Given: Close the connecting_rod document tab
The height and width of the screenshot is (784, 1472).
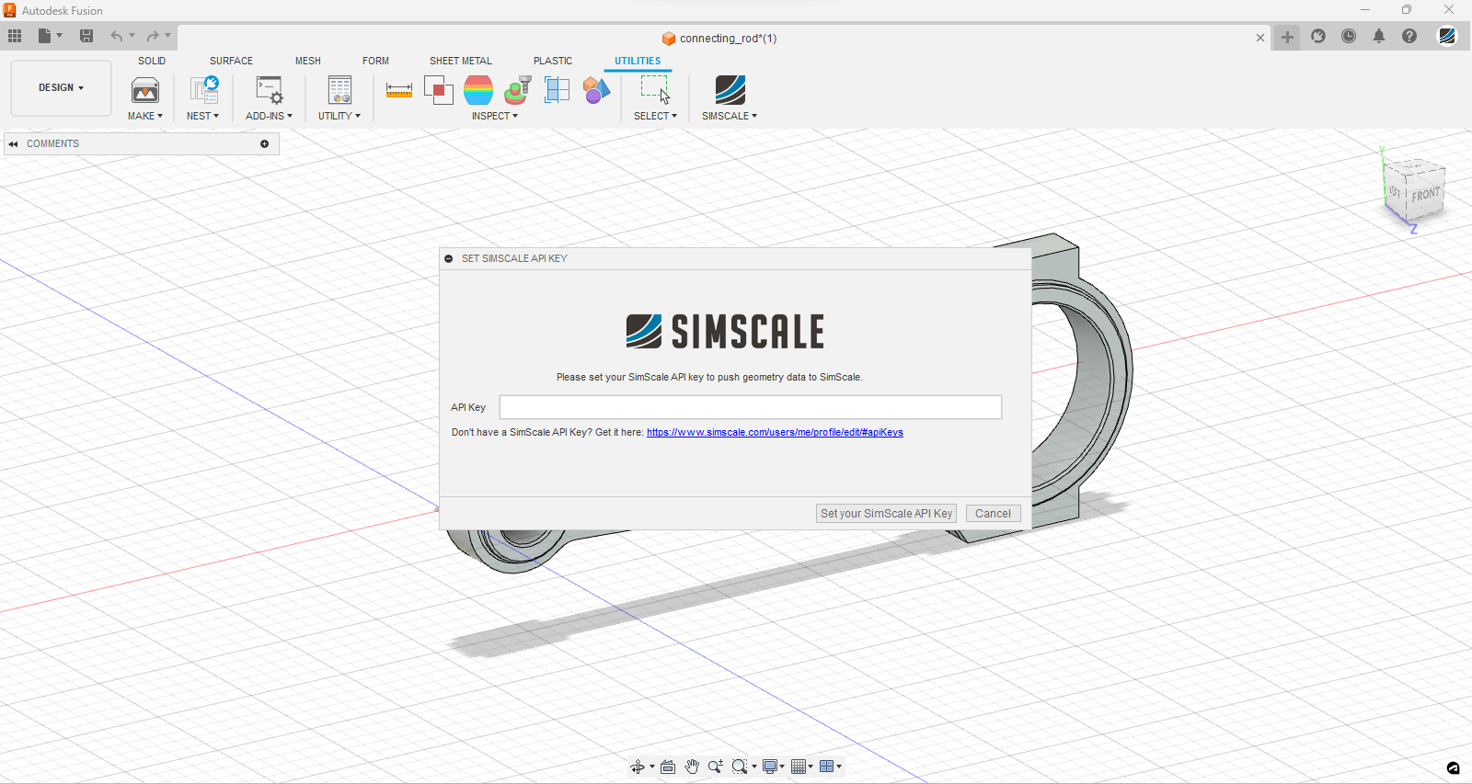Looking at the screenshot, I should click(1260, 38).
